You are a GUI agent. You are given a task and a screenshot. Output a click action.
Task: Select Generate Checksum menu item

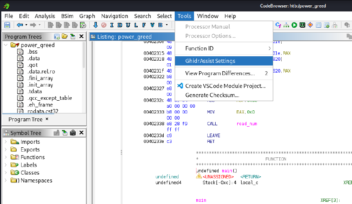click(x=212, y=95)
